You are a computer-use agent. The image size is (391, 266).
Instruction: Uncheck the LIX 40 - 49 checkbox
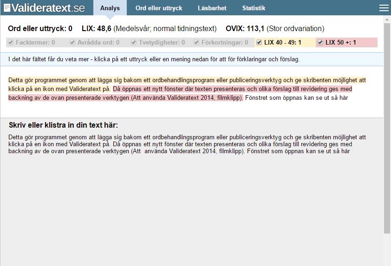tap(259, 42)
